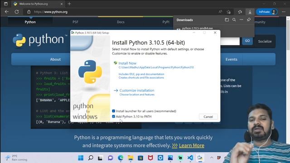The width and height of the screenshot is (290, 163).
Task: Pin the Downloads panel
Action: [x=249, y=19]
